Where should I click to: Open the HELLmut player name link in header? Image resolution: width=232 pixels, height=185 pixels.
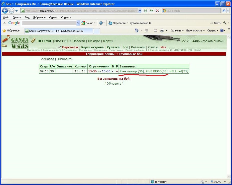(x=44, y=41)
